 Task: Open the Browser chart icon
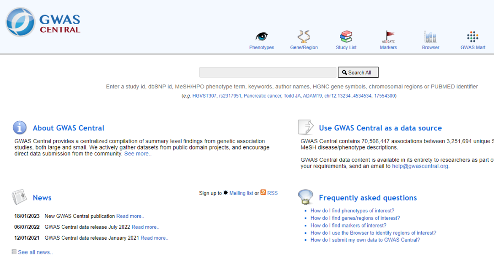tap(430, 37)
